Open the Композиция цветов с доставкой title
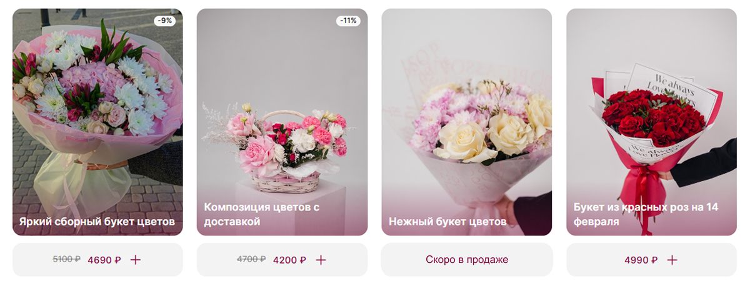750x291 pixels. click(262, 214)
